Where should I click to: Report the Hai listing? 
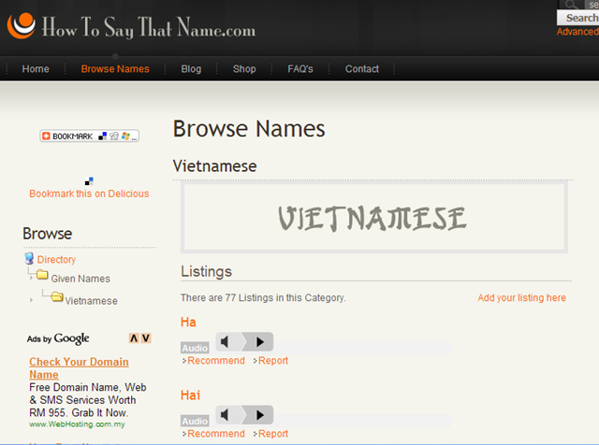point(272,434)
